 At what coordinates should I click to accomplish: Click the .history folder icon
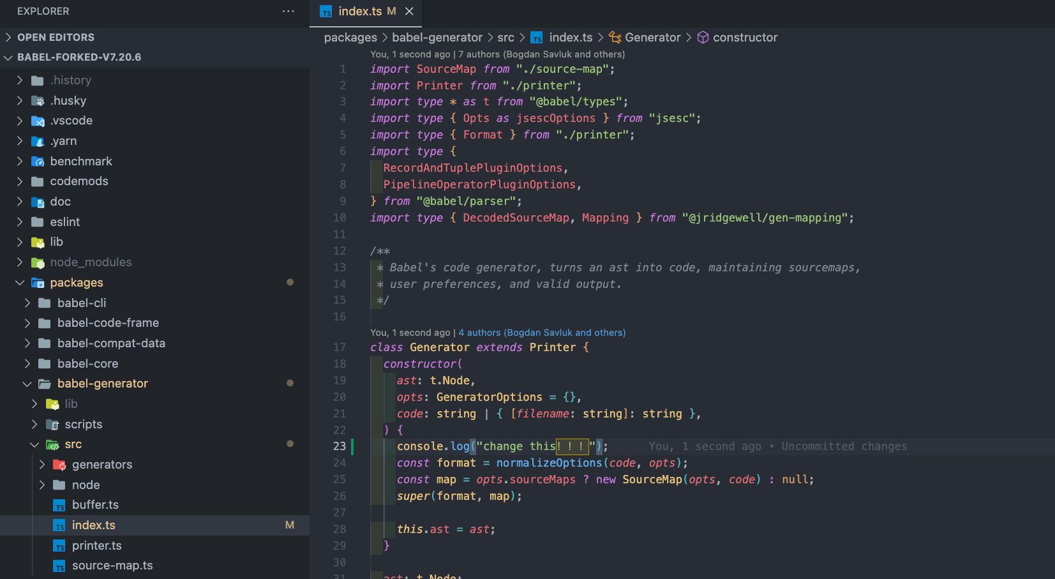38,80
